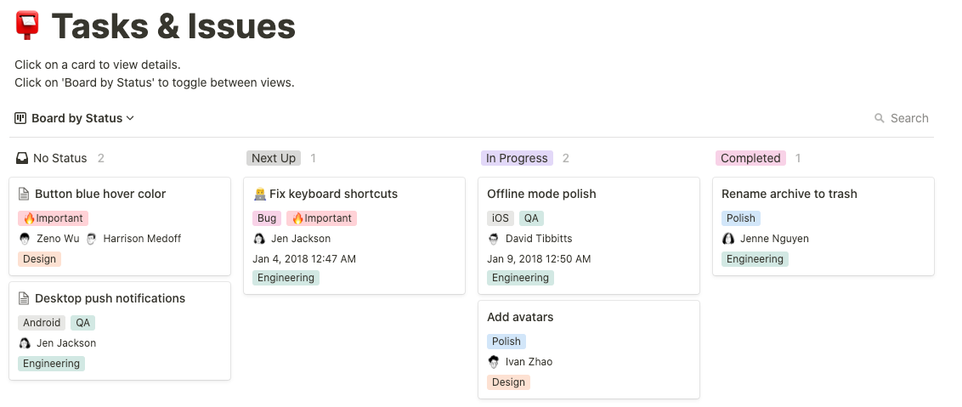Click the pink Important tag on Fix keyboard shortcuts
Screen dimensions: 962x407
(321, 218)
